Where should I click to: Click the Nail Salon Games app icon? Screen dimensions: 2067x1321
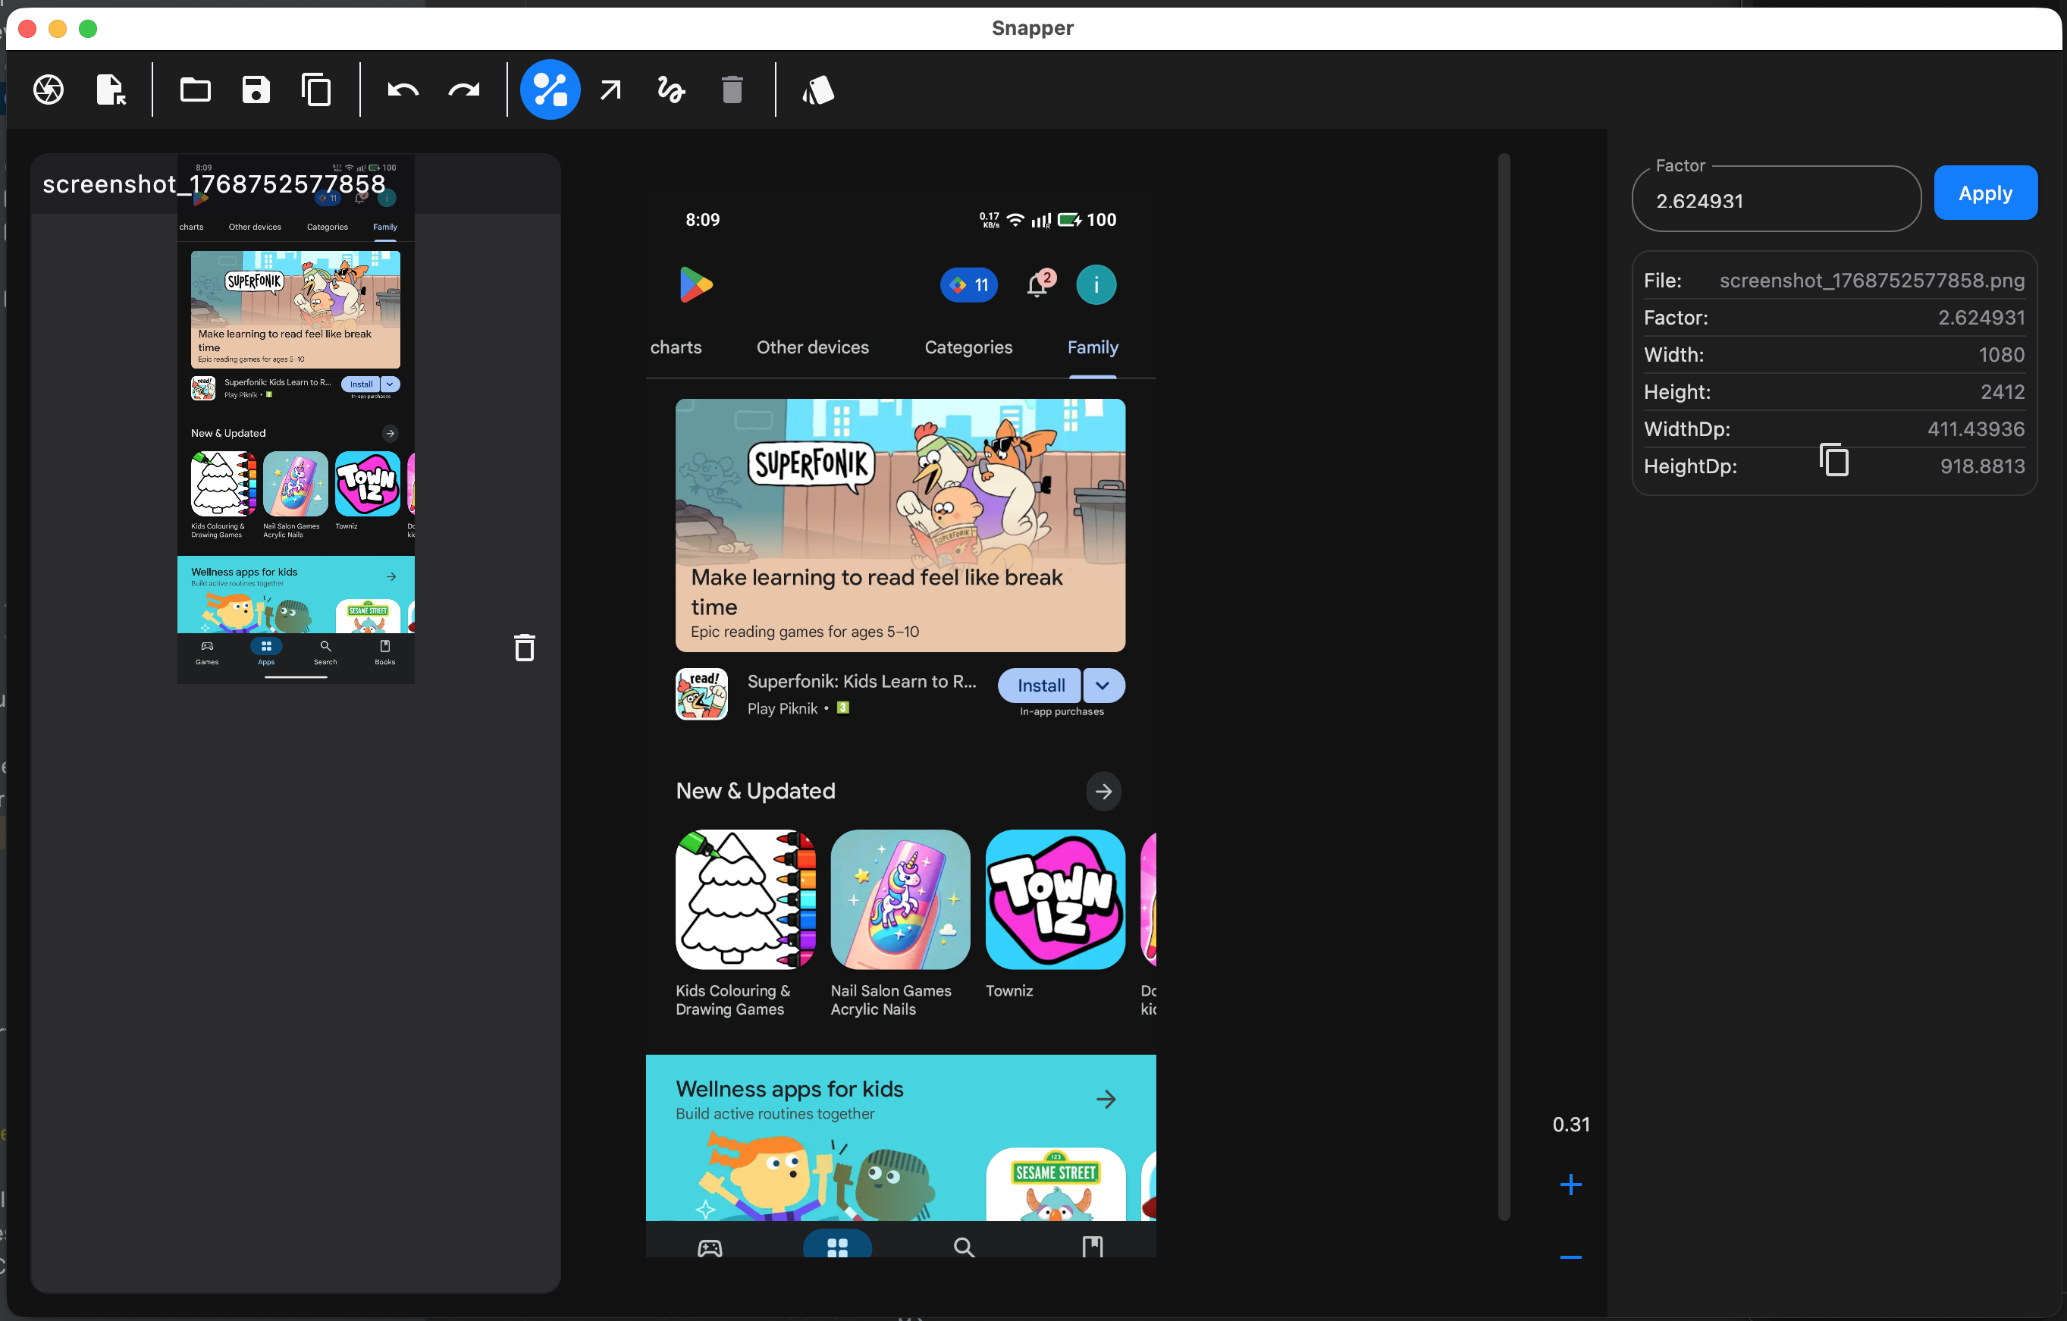(x=901, y=899)
